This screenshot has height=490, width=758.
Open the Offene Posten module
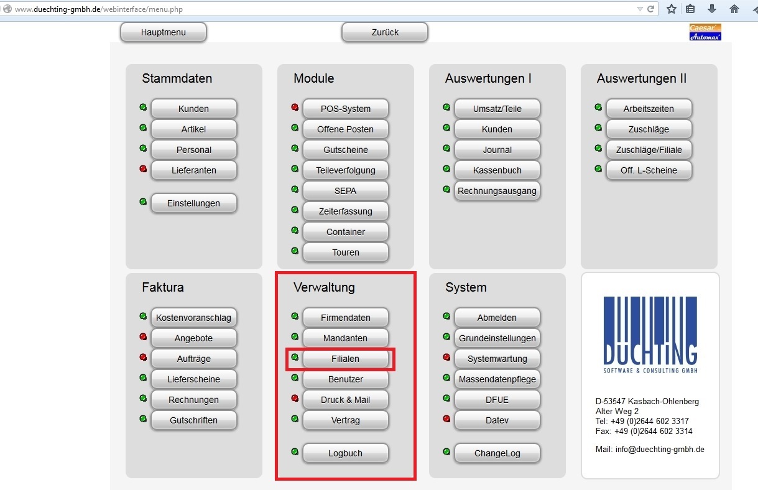(x=345, y=129)
